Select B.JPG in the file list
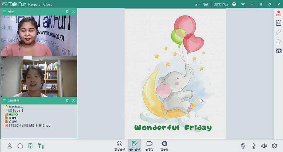 [13, 118]
